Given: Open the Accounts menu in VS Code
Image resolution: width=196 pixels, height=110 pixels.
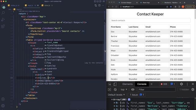Looking at the screenshot, I should tap(3, 99).
